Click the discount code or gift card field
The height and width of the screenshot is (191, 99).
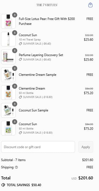38,147
